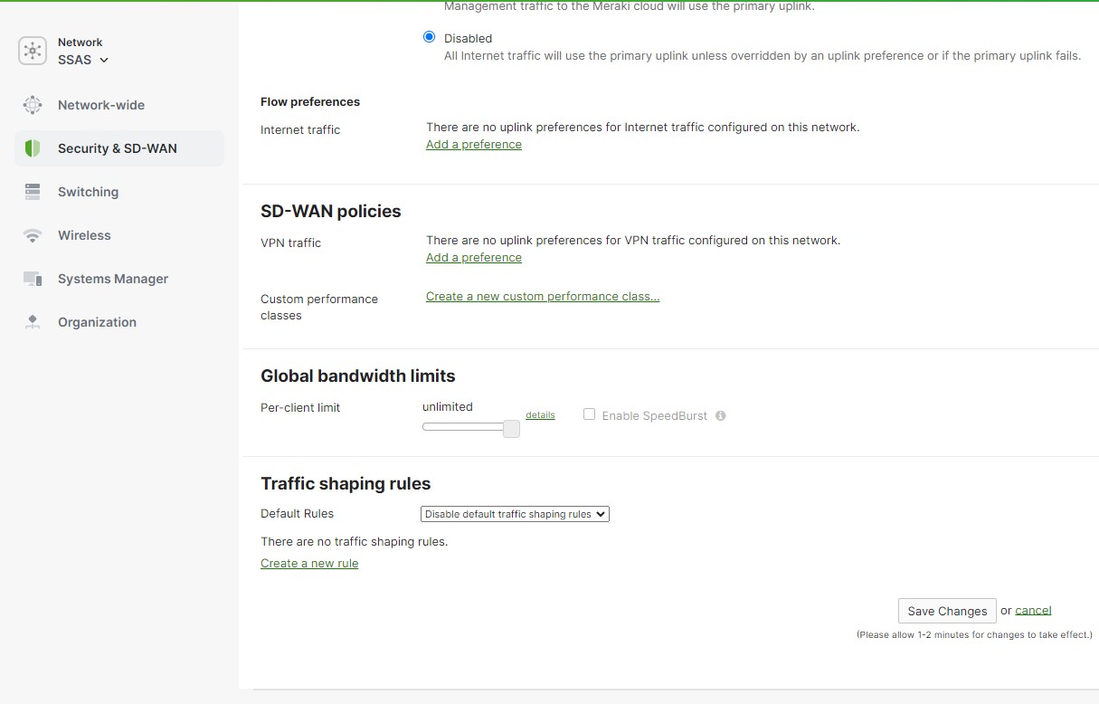Click the Save Changes button
1099x704 pixels.
(x=946, y=610)
